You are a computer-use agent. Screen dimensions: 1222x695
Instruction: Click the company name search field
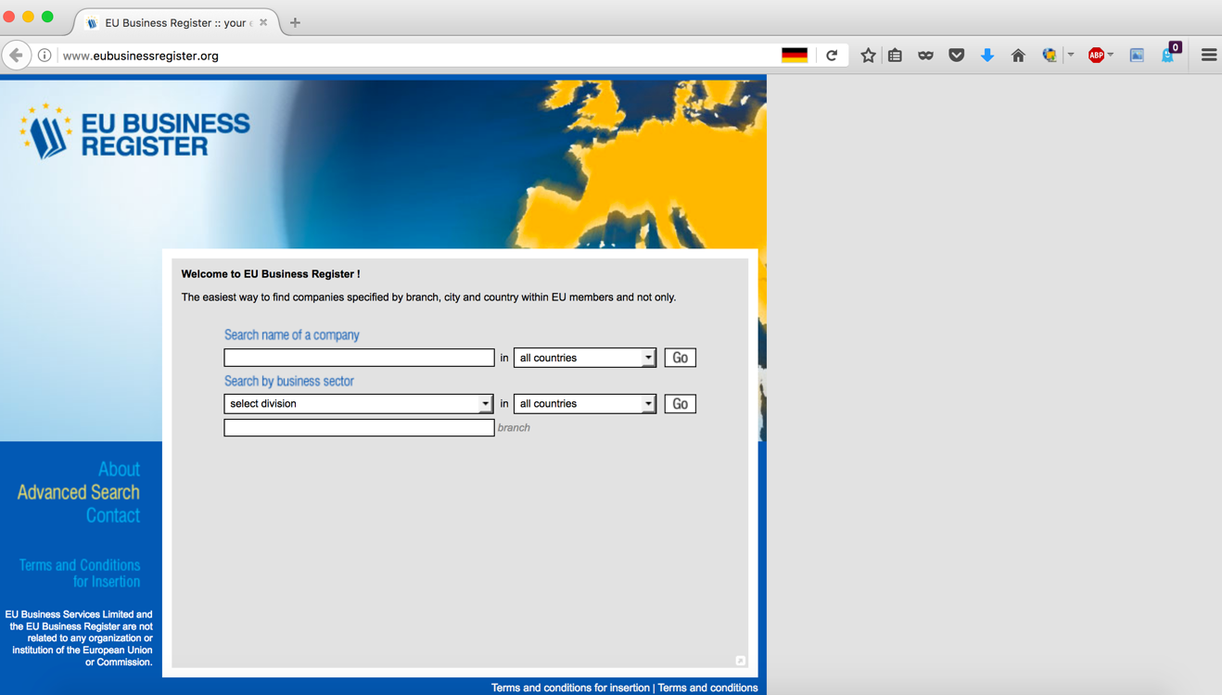click(359, 358)
